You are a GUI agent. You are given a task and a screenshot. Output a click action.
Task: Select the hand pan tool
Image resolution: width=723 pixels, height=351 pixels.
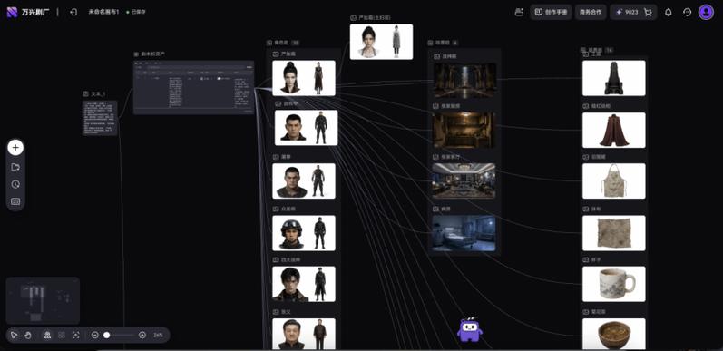tap(28, 336)
